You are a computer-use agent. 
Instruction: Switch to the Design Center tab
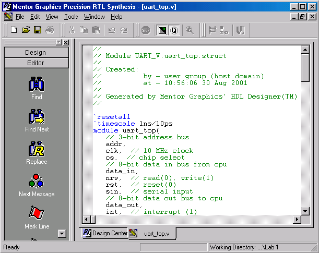click(104, 233)
